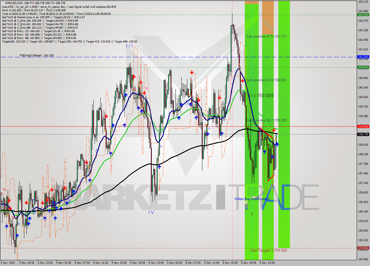
Task: Click the 'Target100: 153.322' targets line
Action: coord(70,41)
